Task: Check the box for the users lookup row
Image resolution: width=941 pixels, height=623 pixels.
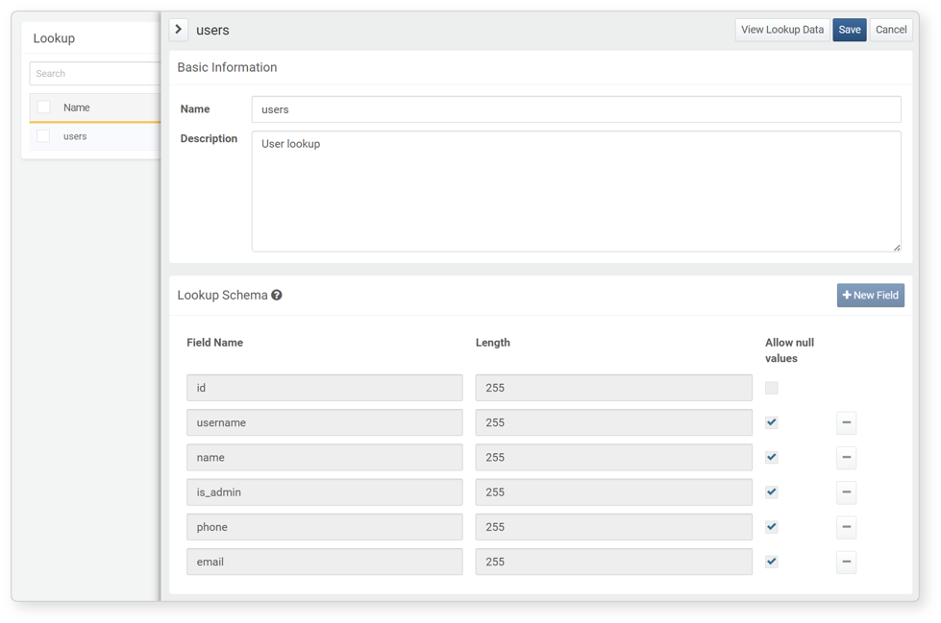Action: click(44, 136)
